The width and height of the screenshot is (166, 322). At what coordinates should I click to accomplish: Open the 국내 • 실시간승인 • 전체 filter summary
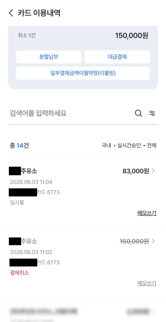pos(129,145)
